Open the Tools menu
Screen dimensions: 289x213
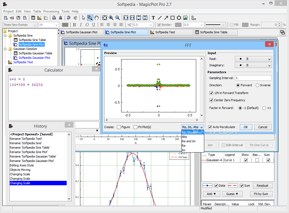[x=65, y=11]
